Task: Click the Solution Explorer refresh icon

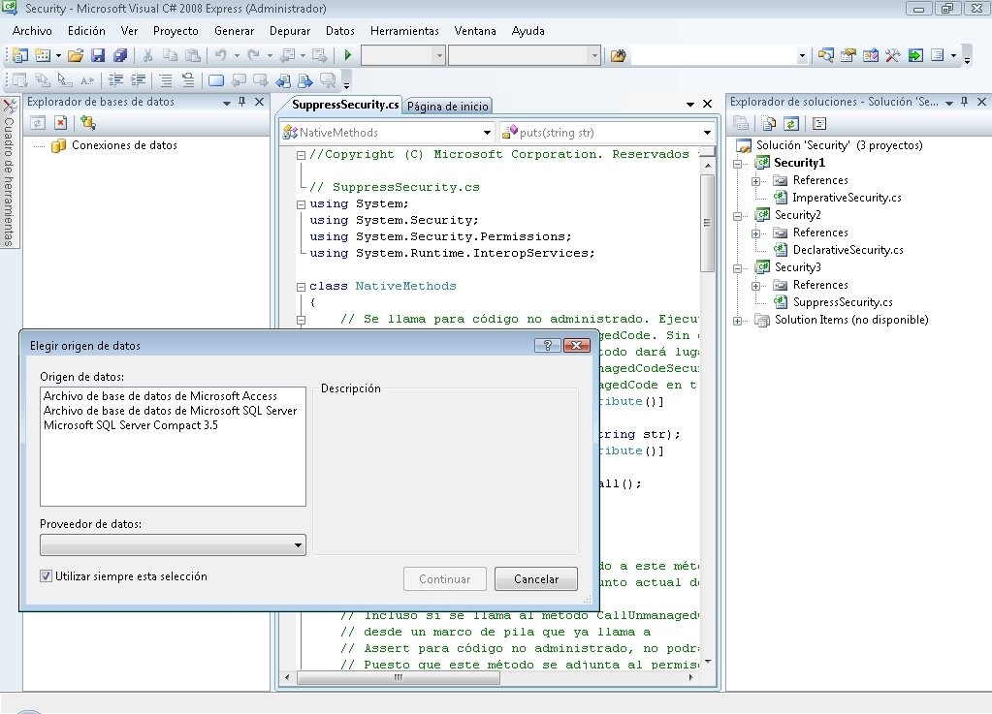Action: pos(791,123)
